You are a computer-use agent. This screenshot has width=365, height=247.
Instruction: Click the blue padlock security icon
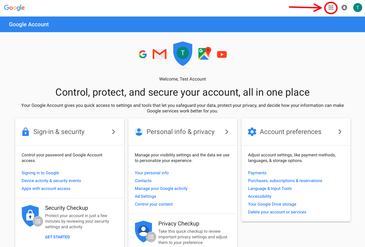tap(25, 132)
